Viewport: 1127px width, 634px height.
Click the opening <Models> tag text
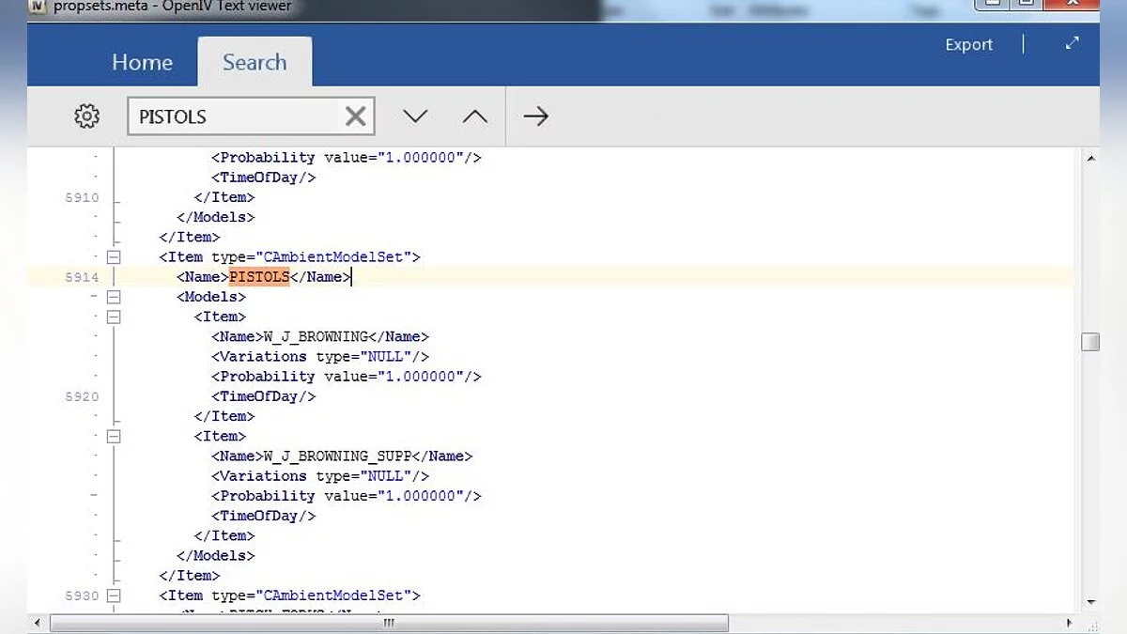tap(211, 297)
